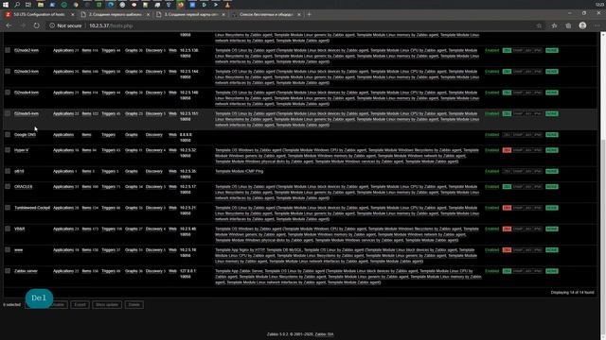
Task: Click the grey ZBX badge for Google DNS
Action: [507, 135]
